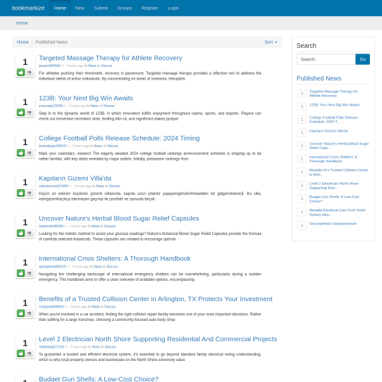Downvote the Level 2 Electrician post
Image resolution: width=382 pixels, height=382 pixels.
[x=29, y=353]
